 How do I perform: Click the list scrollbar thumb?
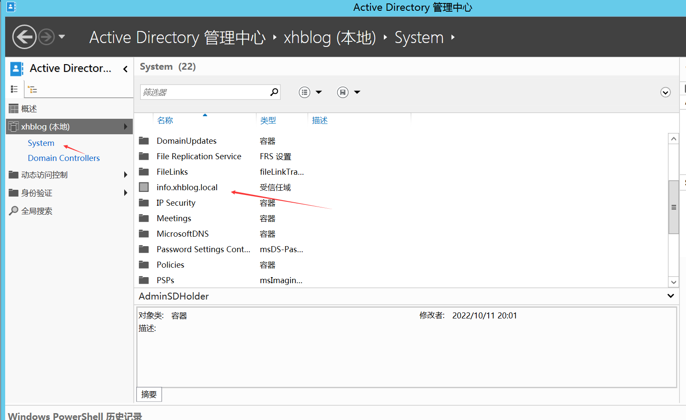pos(674,207)
